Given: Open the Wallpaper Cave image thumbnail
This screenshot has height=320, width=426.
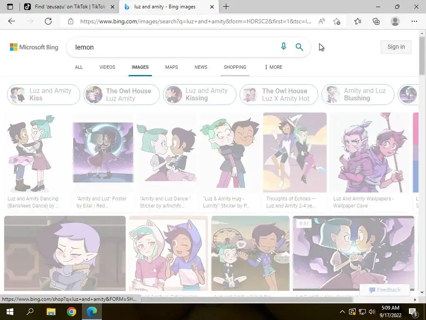Looking at the screenshot, I should coord(369,152).
